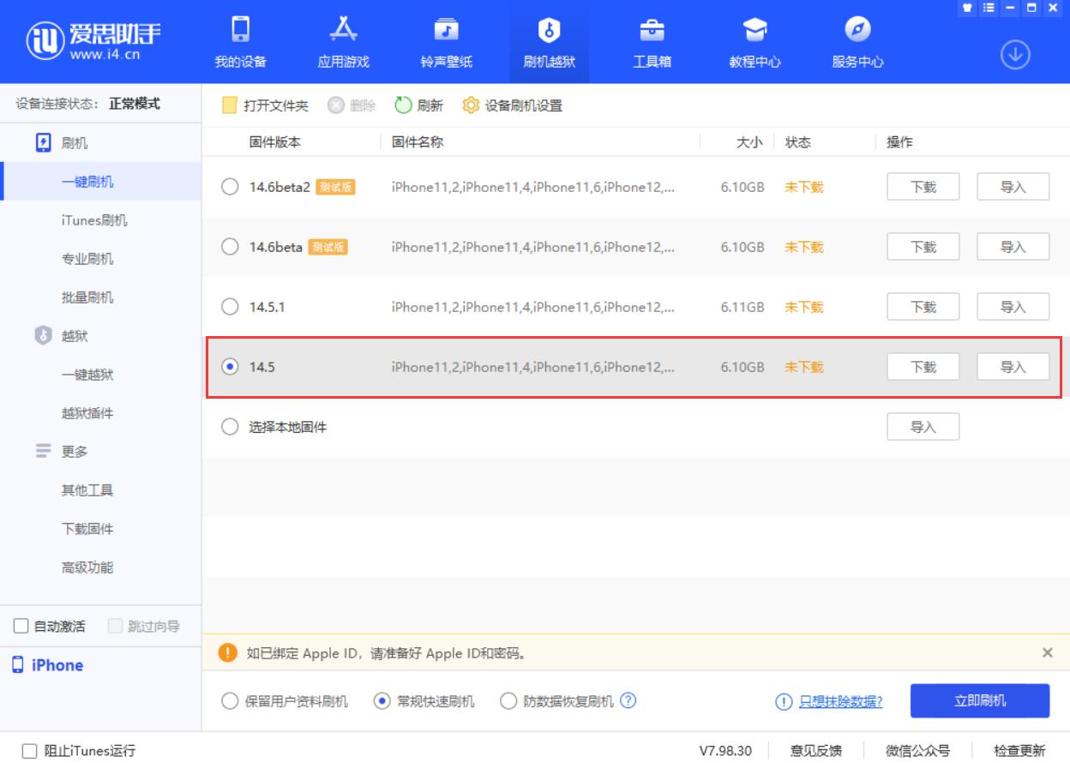Screen dimensions: 1070x763
Task: Click the help icon beside 防数据恢复刷机
Action: click(628, 700)
